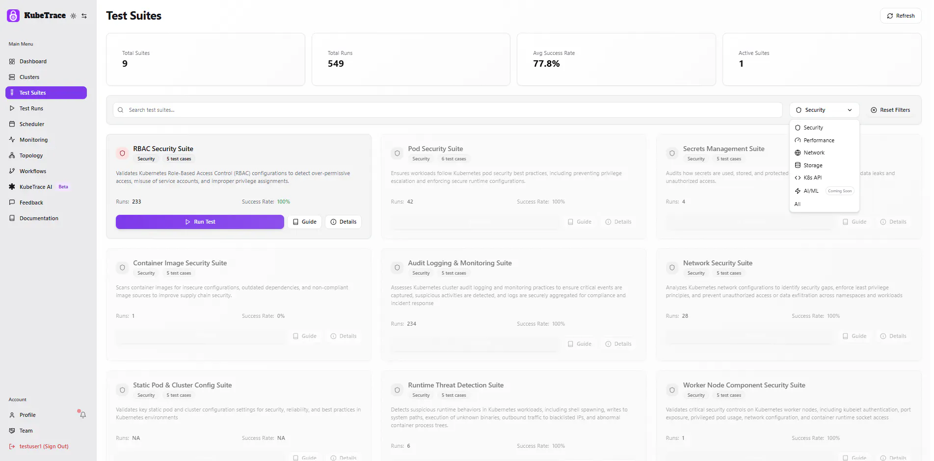Viewport: 934px width, 461px height.
Task: Open notifications bell icon
Action: coord(82,414)
